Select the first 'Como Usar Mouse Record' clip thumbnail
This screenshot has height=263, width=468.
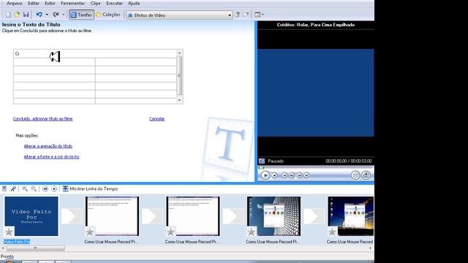112,216
